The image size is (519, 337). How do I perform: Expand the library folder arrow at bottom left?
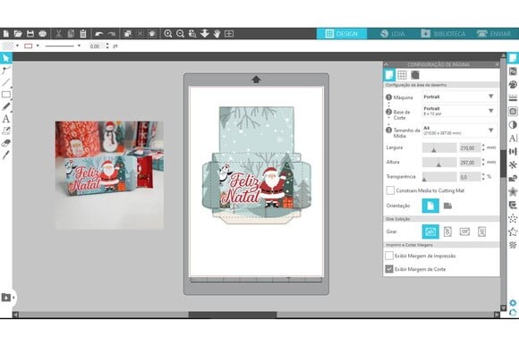tap(13, 298)
